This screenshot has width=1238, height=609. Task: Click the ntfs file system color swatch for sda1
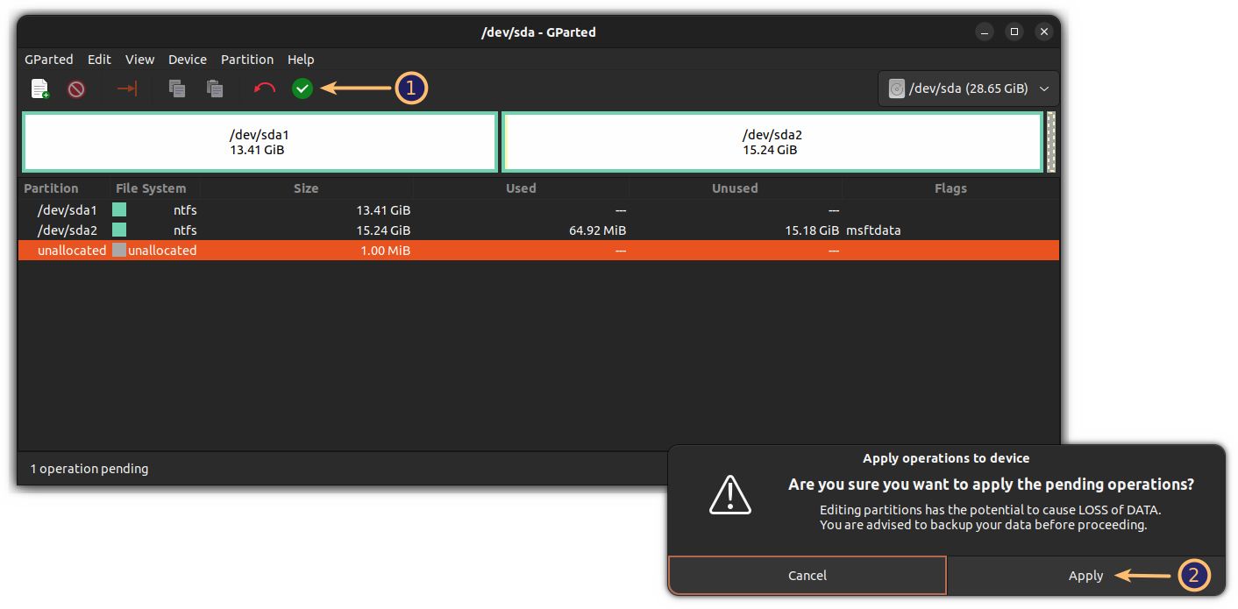(x=118, y=209)
